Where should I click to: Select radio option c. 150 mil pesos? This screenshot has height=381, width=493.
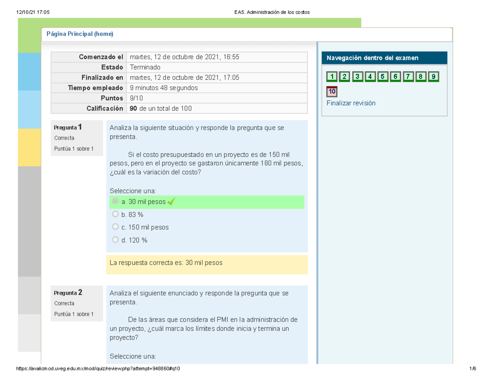115,226
